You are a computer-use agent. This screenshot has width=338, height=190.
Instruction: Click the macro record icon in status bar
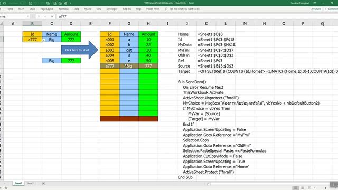click(6, 188)
